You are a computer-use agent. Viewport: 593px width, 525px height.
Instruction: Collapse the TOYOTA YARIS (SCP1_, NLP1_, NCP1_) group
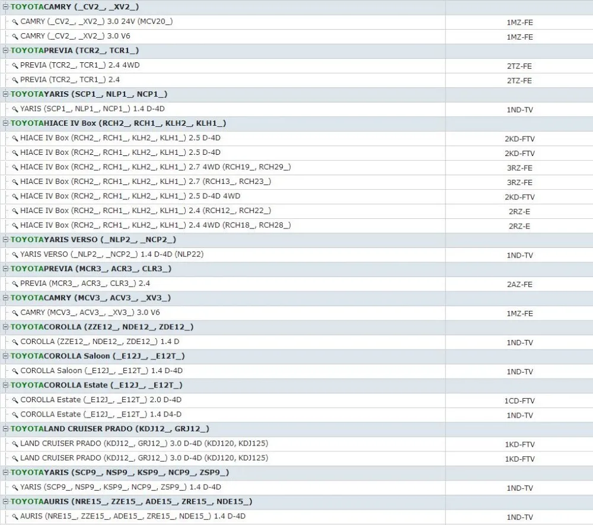pyautogui.click(x=6, y=94)
